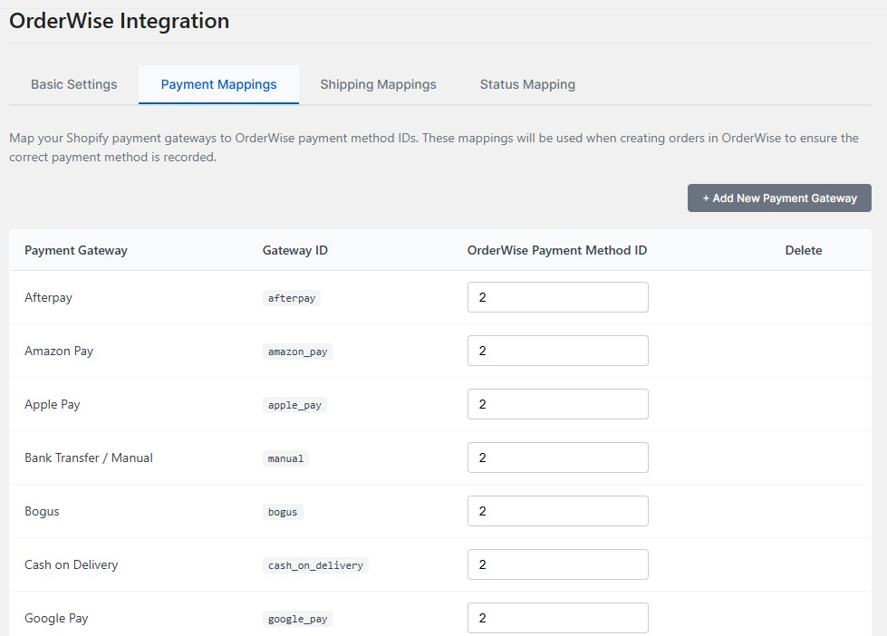
Task: Select the Cash on Delivery name
Action: click(72, 564)
